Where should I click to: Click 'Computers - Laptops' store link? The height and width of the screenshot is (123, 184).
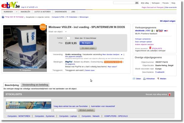coord(68,116)
